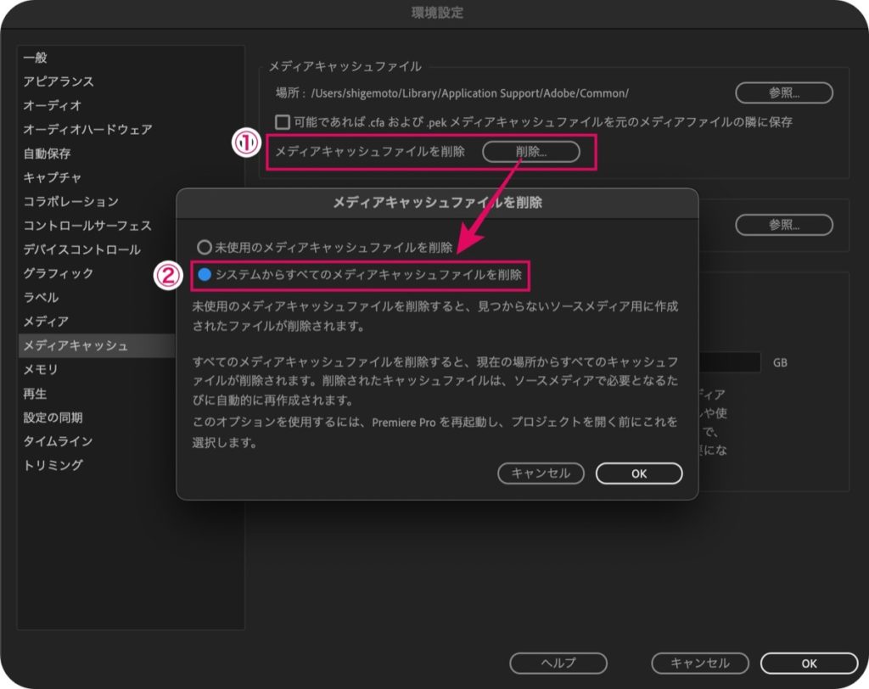869x689 pixels.
Task: Open メディア preferences category
Action: (x=46, y=322)
